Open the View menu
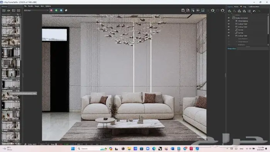270x152 pixels. click(42, 6)
